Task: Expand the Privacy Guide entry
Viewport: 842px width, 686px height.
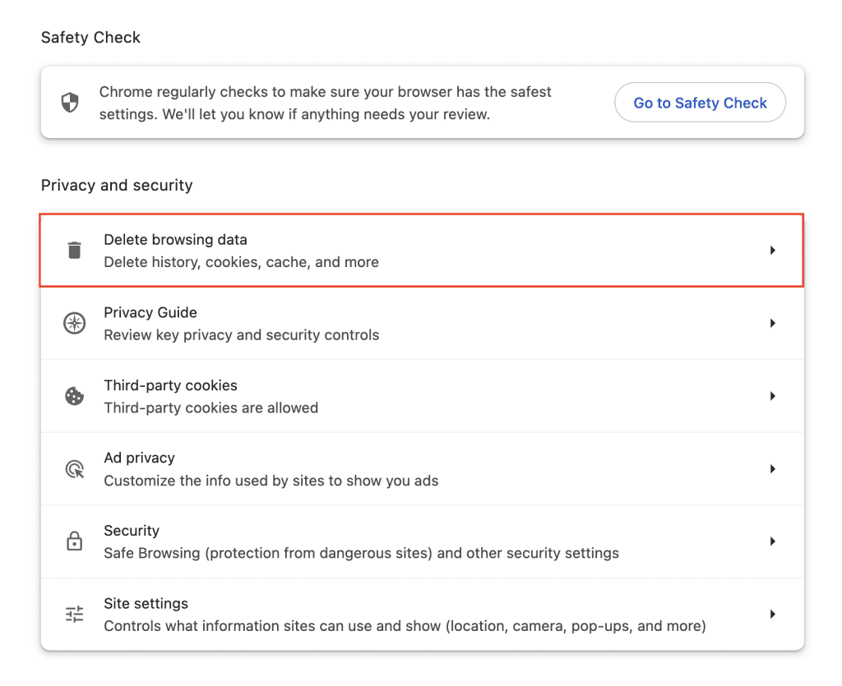Action: coord(772,323)
